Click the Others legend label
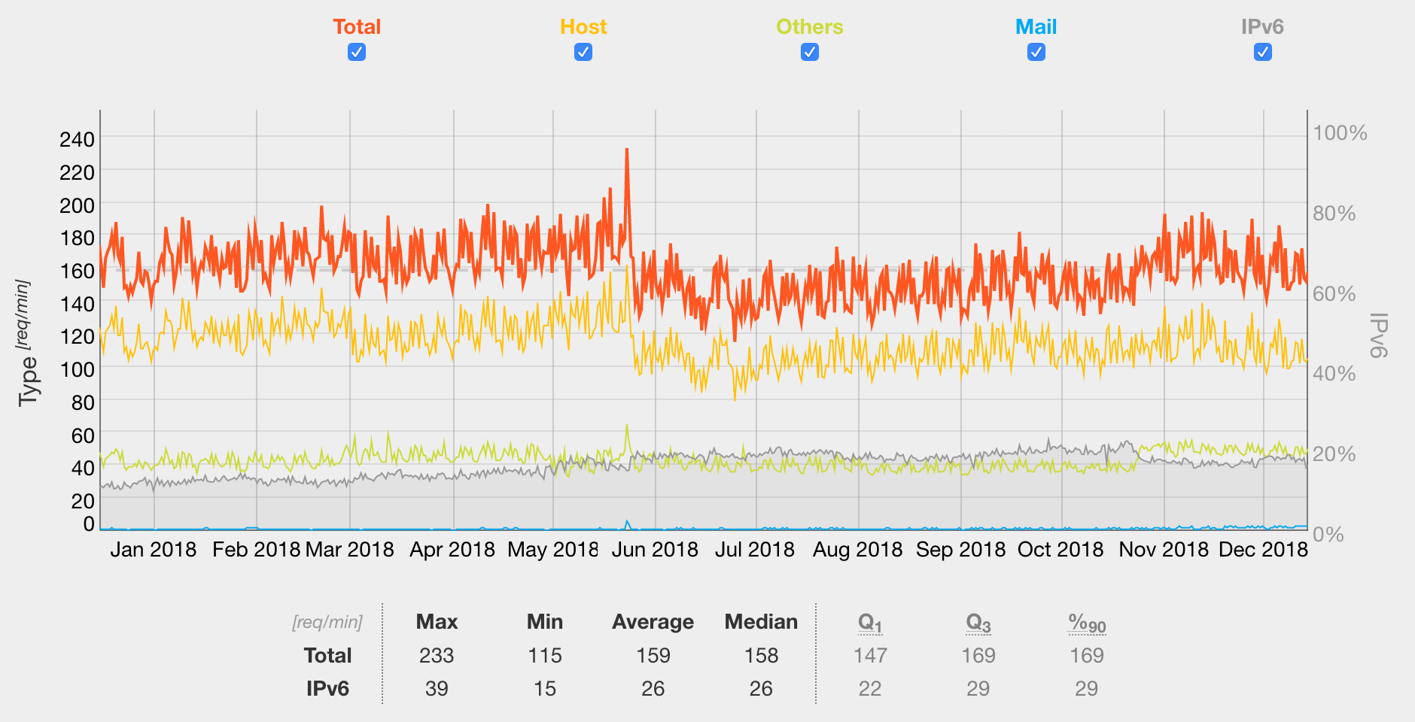This screenshot has height=722, width=1415. pyautogui.click(x=810, y=27)
